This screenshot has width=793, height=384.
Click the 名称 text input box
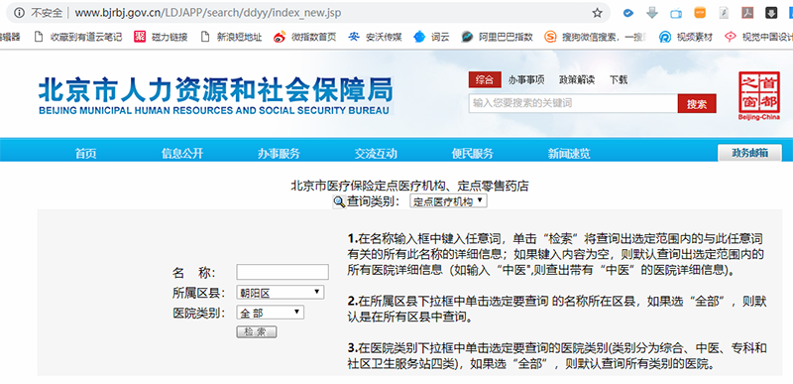pos(283,272)
